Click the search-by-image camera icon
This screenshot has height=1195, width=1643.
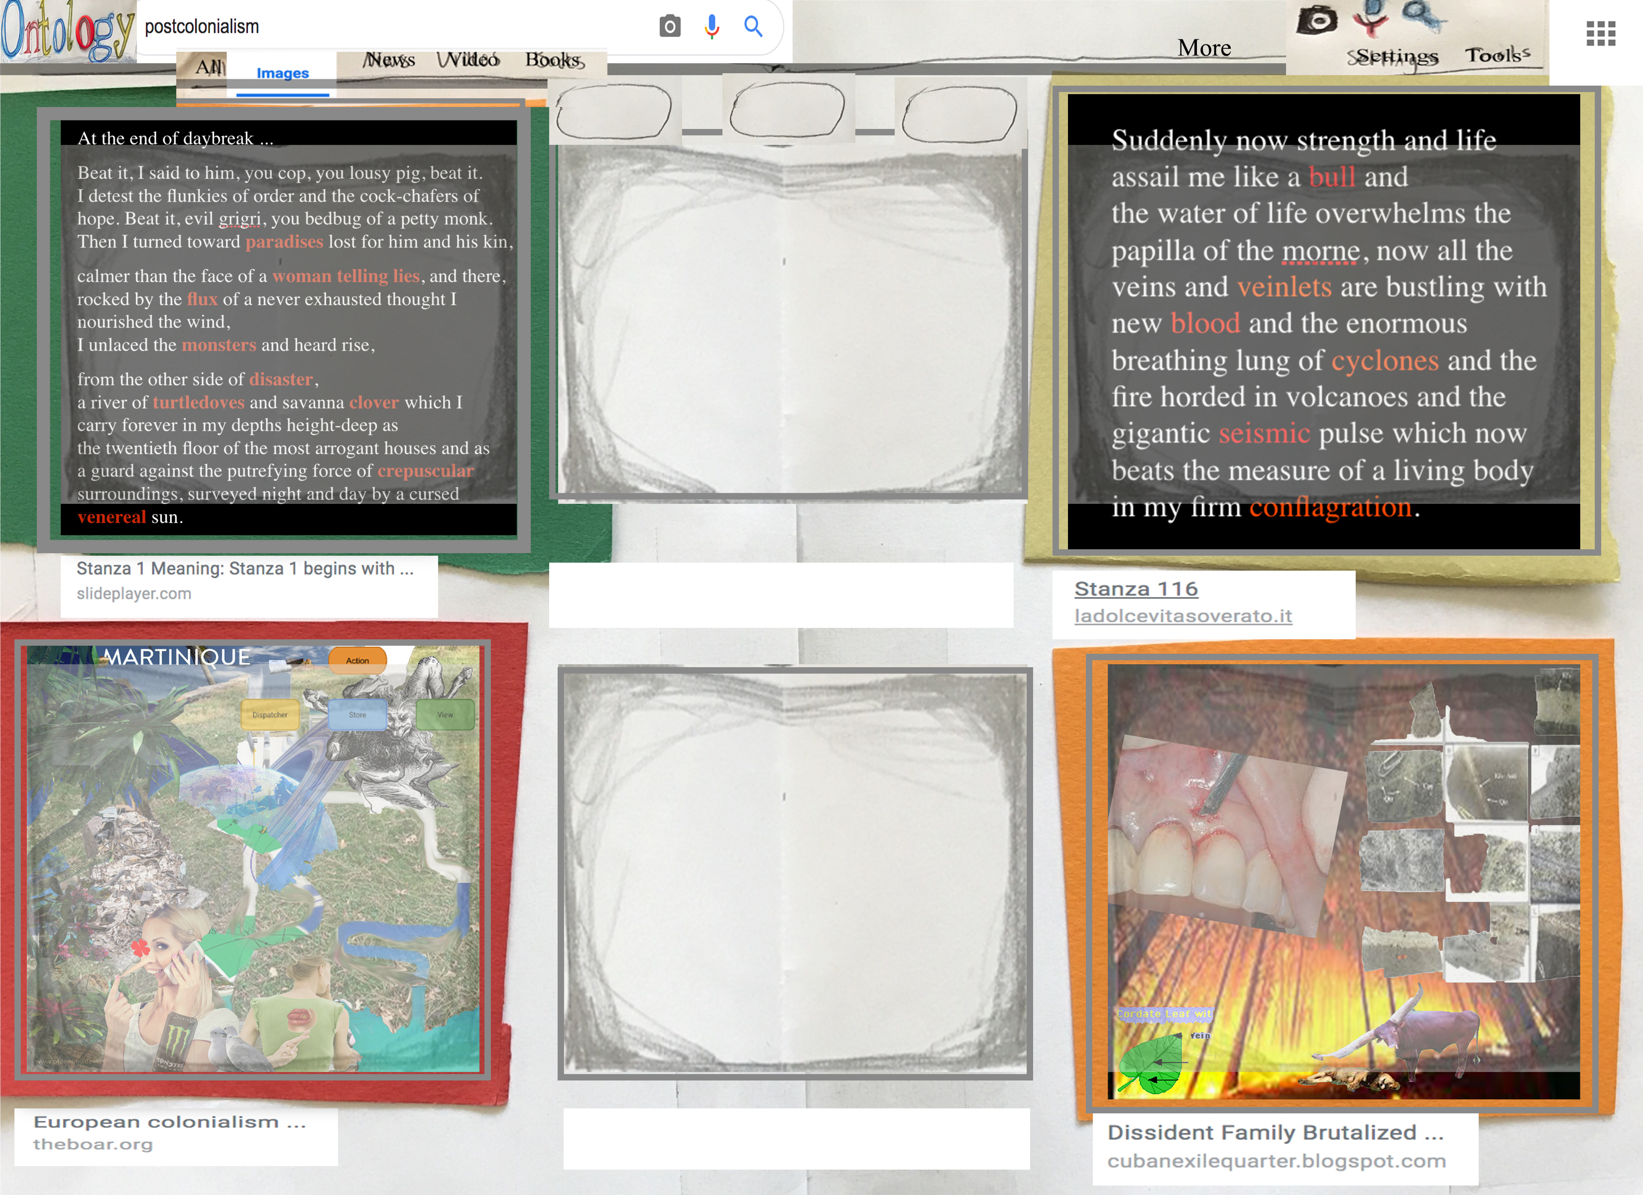[669, 27]
